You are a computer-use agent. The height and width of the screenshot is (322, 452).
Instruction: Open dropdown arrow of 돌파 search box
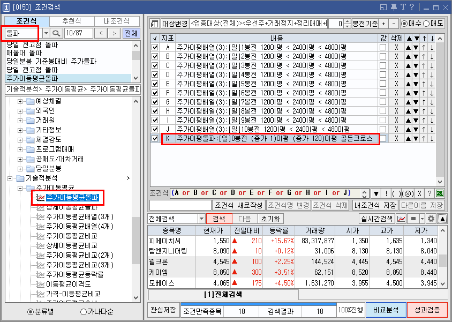pyautogui.click(x=46, y=33)
